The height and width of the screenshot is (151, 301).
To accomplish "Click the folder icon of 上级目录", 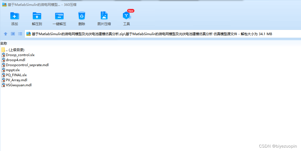I will 3,50.
